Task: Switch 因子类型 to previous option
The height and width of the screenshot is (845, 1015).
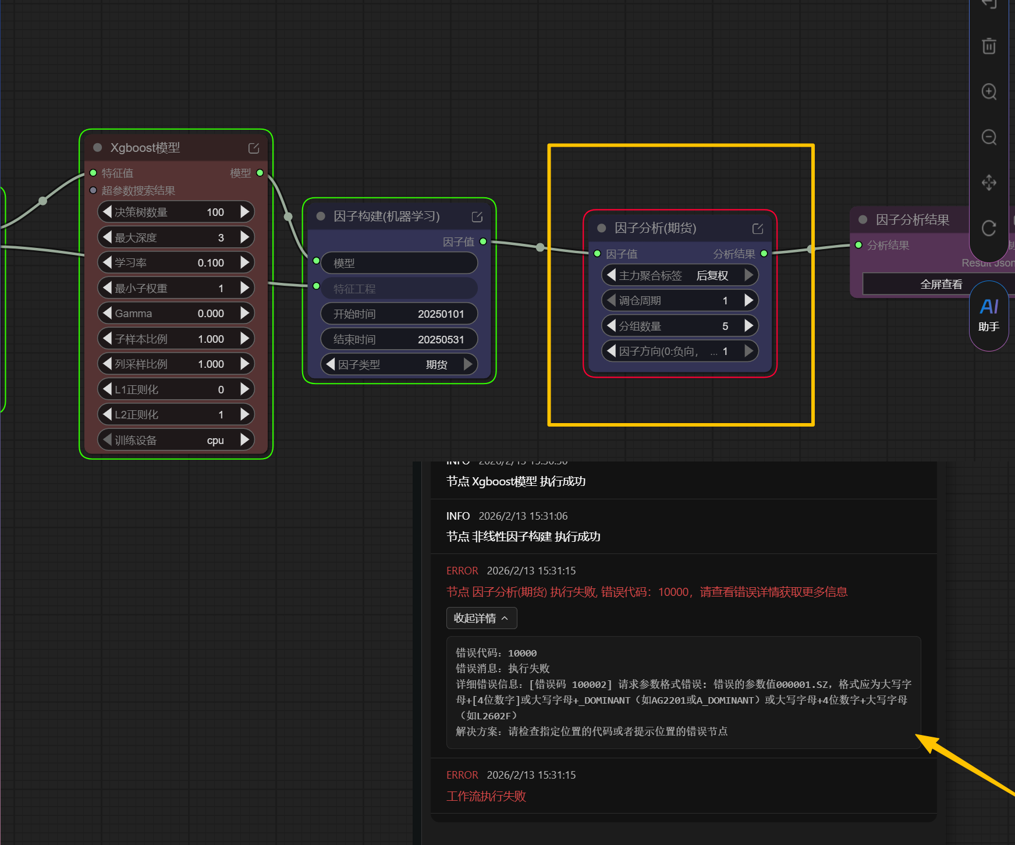Action: coord(331,364)
